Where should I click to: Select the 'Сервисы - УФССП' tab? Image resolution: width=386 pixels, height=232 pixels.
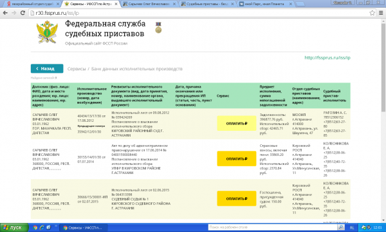91,4
